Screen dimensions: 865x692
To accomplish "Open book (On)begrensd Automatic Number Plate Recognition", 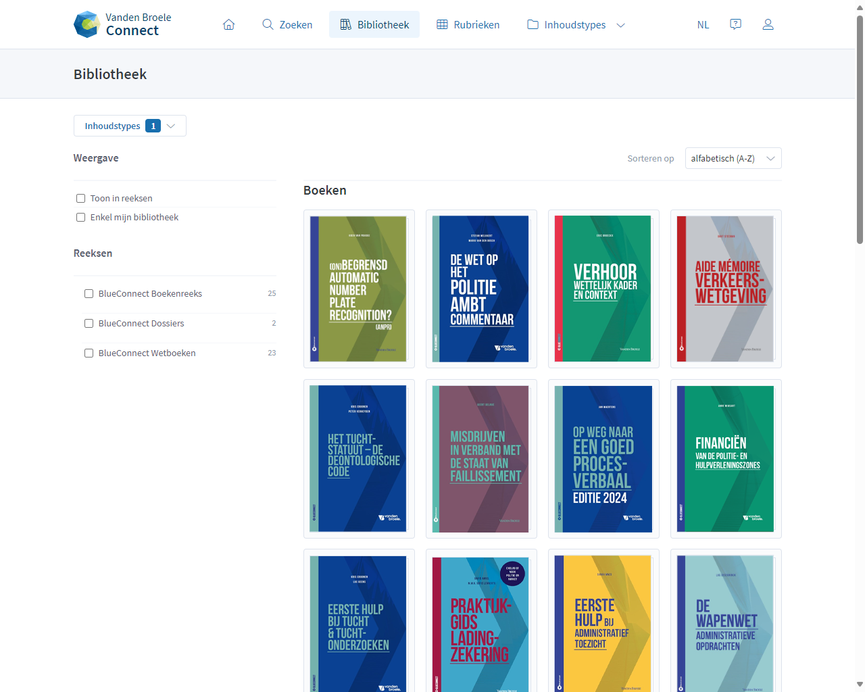I will 359,289.
